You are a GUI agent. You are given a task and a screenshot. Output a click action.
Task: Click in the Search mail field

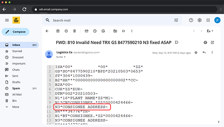click(112, 20)
